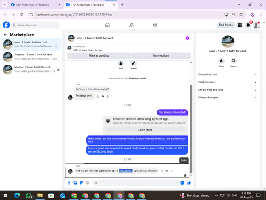Open the Facebook logo home link
The width and height of the screenshot is (266, 200).
pos(6,25)
